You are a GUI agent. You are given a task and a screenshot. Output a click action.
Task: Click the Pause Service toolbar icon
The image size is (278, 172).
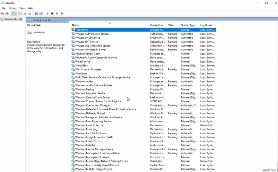[57, 14]
